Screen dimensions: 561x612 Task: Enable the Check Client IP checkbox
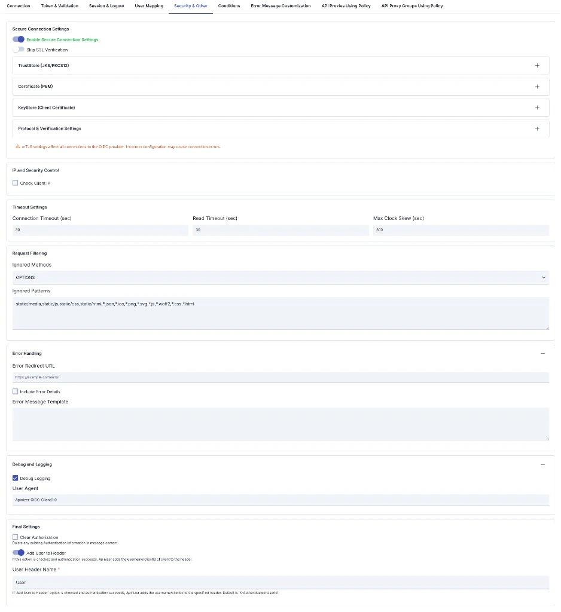point(15,183)
